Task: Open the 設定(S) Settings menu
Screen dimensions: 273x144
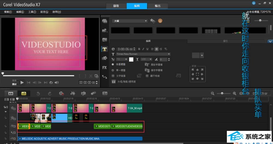Action: point(44,12)
